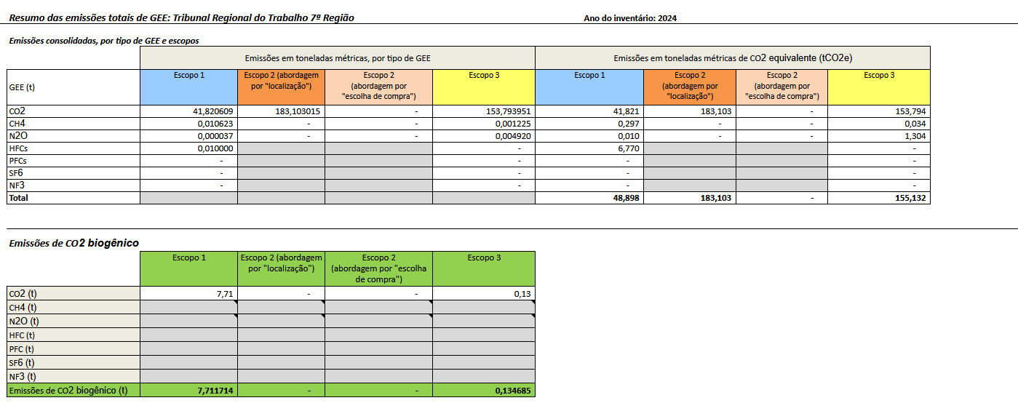1018x411 pixels.
Task: Click the 'GEE (t)' row header cell
Action: [x=73, y=87]
